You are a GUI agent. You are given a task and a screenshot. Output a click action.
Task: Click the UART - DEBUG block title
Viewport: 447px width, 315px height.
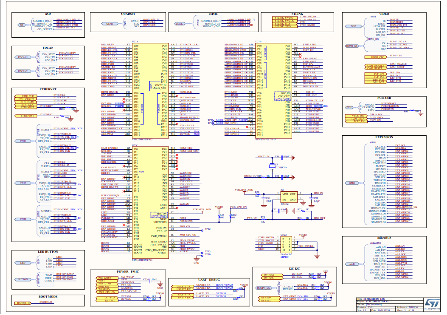point(209,279)
